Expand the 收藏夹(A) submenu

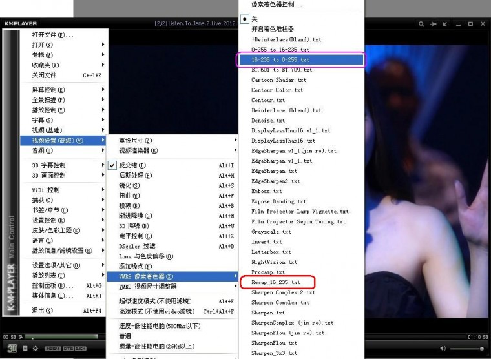click(x=65, y=65)
